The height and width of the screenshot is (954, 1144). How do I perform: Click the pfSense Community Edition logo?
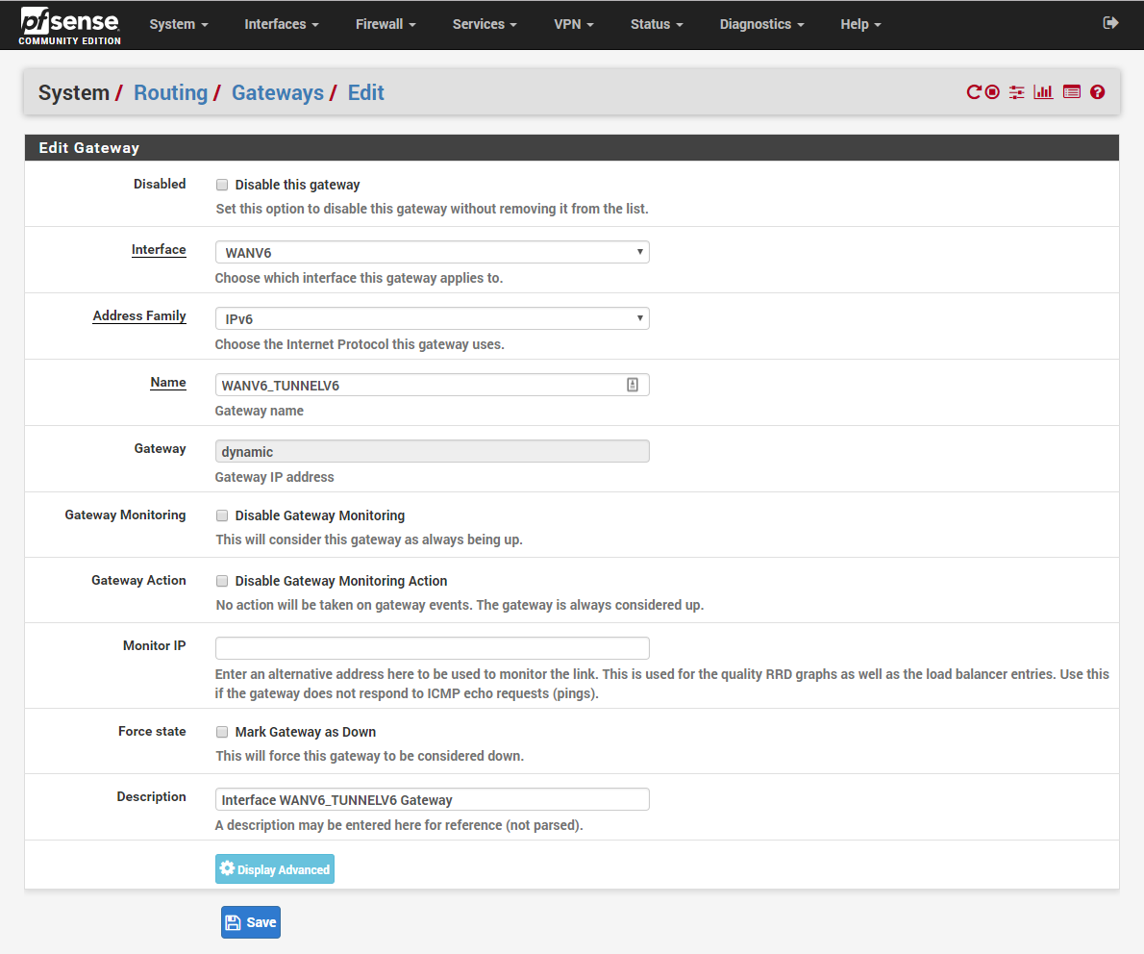click(x=70, y=26)
